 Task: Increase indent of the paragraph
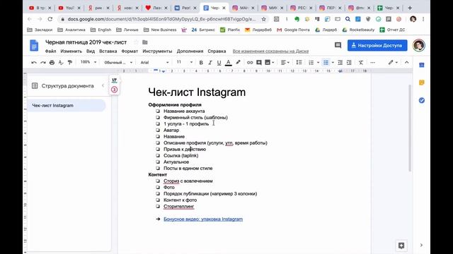349,63
